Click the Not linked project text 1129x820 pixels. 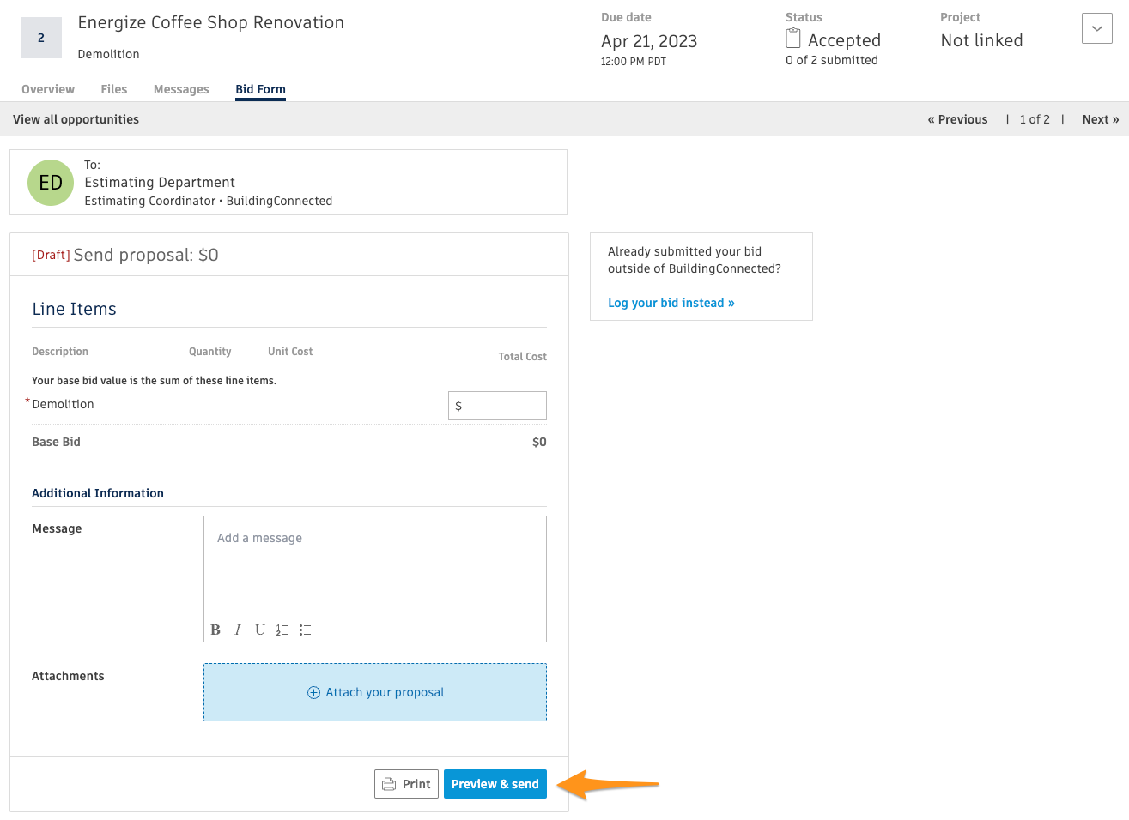(x=981, y=40)
